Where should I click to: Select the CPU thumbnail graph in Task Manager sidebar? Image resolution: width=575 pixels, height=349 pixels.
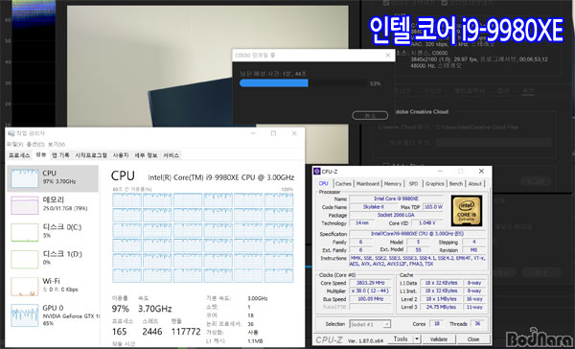pos(25,178)
